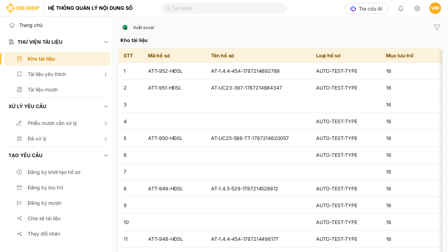This screenshot has height=252, width=448.
Task: Click the list icon for Đăng ký mượn
Action: (x=20, y=203)
